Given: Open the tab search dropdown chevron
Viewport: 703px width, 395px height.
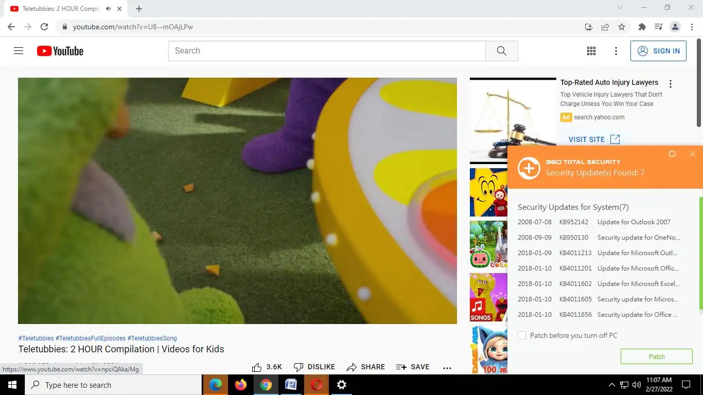Looking at the screenshot, I should point(620,8).
